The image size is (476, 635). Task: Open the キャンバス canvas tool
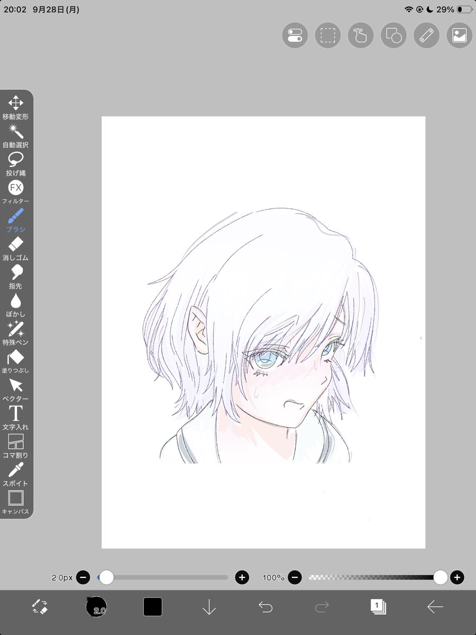point(16,503)
